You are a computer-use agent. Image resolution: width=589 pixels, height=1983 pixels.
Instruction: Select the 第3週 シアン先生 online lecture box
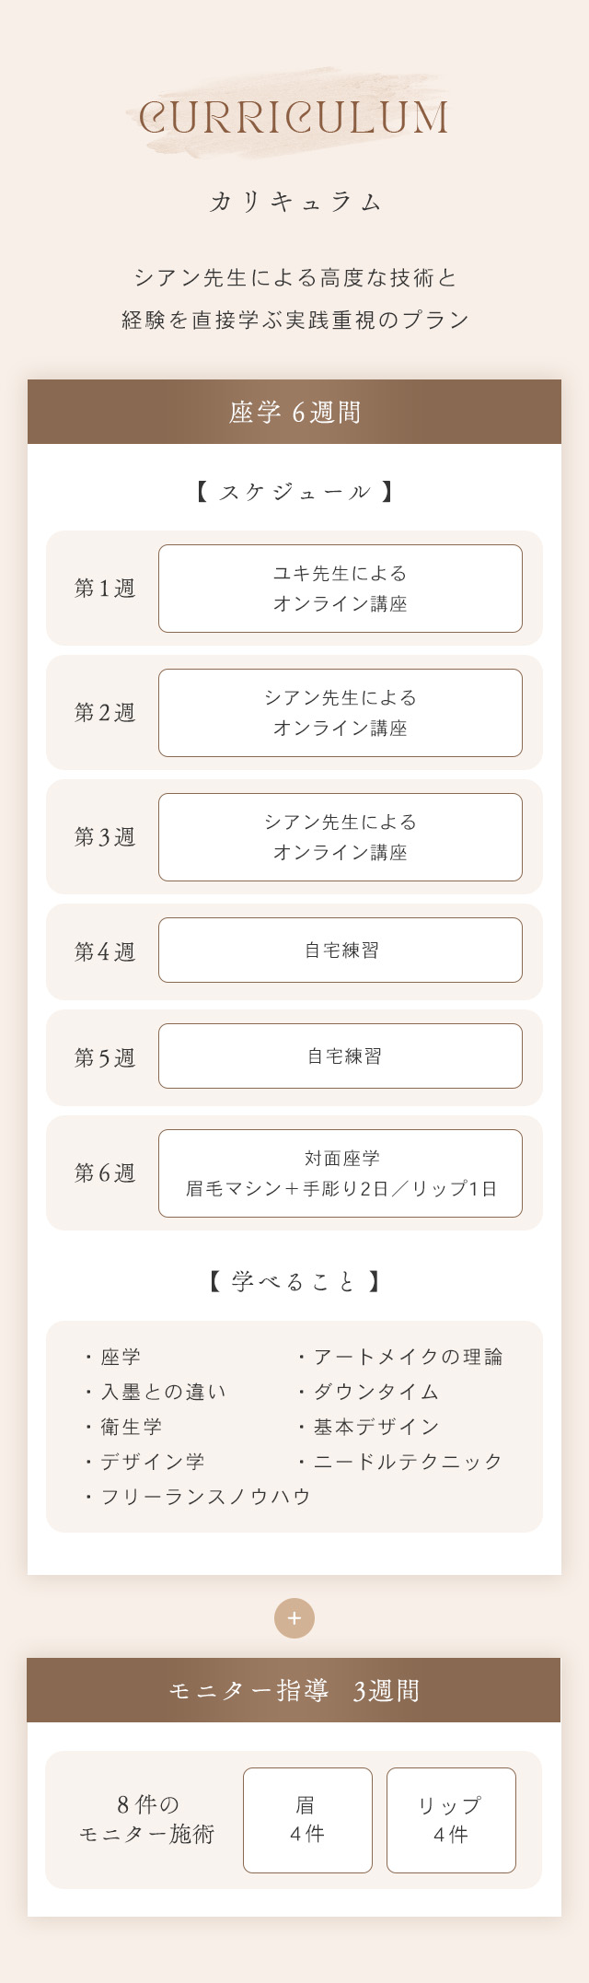coord(340,837)
